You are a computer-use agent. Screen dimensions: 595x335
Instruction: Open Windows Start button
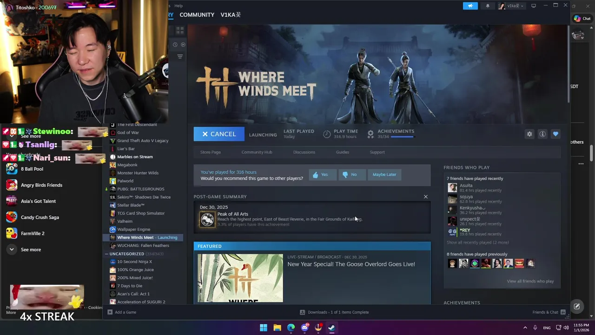coord(264,328)
